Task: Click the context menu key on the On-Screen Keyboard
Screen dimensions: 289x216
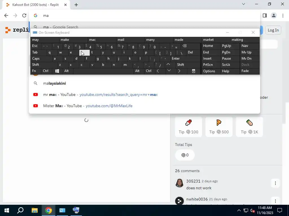Action: tap(194, 71)
